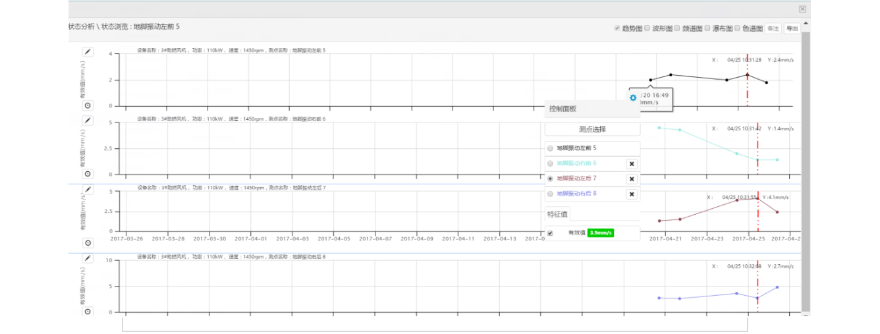Viewport: 880px width, 334px height.
Task: Remove 地脚振动左后 7 with its X button
Action: coord(631,179)
